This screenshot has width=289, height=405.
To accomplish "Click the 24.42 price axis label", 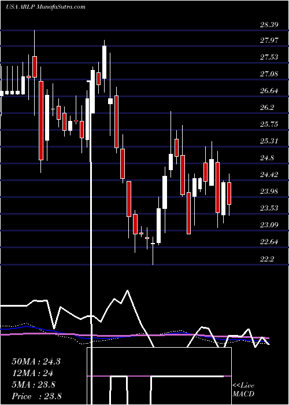I will coord(269,175).
